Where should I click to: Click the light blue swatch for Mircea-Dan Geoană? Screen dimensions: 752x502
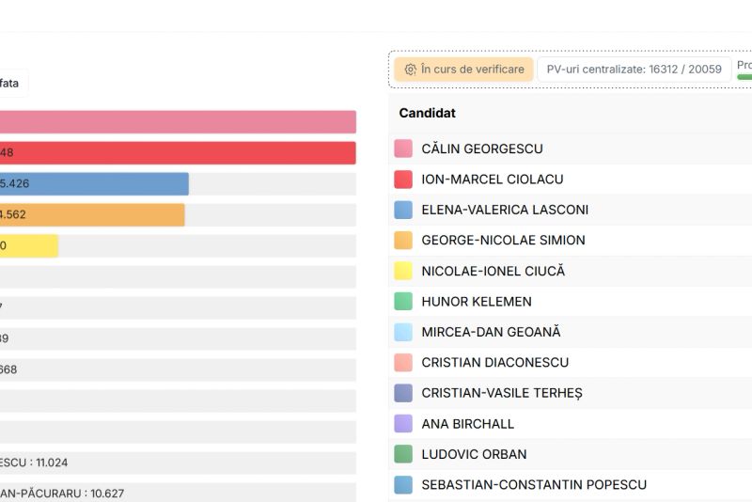(x=403, y=332)
